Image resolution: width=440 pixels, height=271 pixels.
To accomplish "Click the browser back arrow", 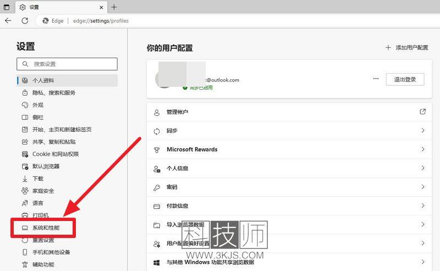I will pos(8,20).
